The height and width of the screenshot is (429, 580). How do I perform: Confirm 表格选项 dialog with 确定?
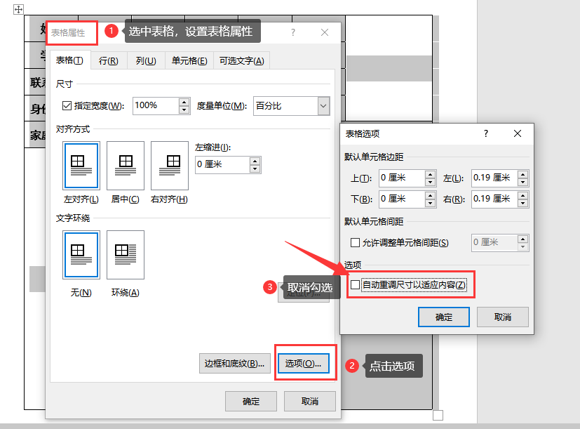(x=444, y=317)
